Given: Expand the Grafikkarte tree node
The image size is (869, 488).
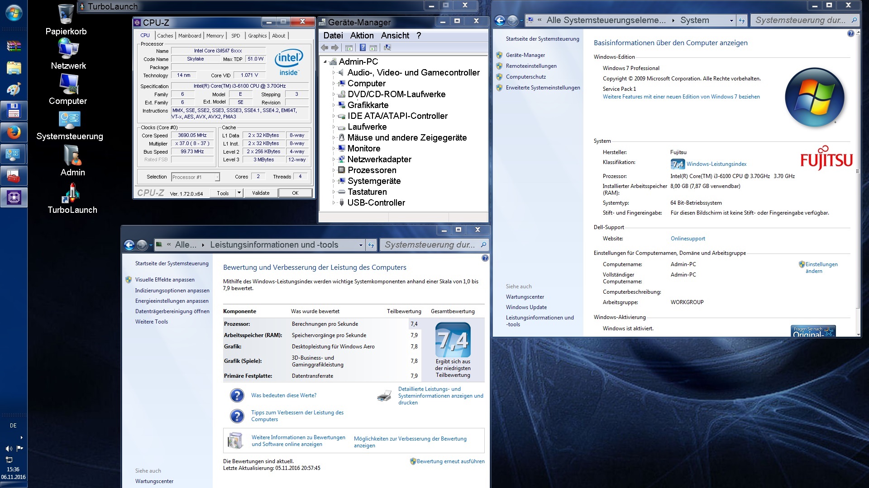Looking at the screenshot, I should pyautogui.click(x=334, y=105).
